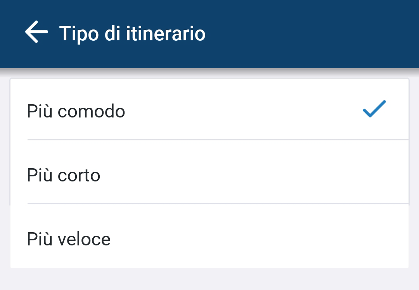Tap the Più corto text label
Screen dimensions: 419x290
(x=64, y=175)
